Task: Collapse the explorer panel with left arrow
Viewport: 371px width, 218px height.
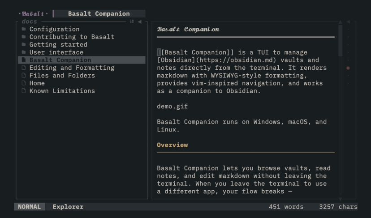Action: point(140,22)
